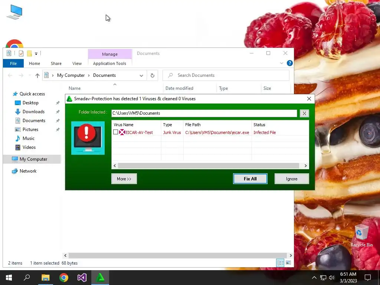This screenshot has height=285, width=380.
Task: Clear the Folder Infected path with X button
Action: coord(304,113)
